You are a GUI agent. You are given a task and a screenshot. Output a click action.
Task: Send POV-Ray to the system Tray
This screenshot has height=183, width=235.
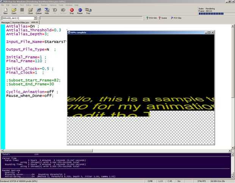[88, 11]
